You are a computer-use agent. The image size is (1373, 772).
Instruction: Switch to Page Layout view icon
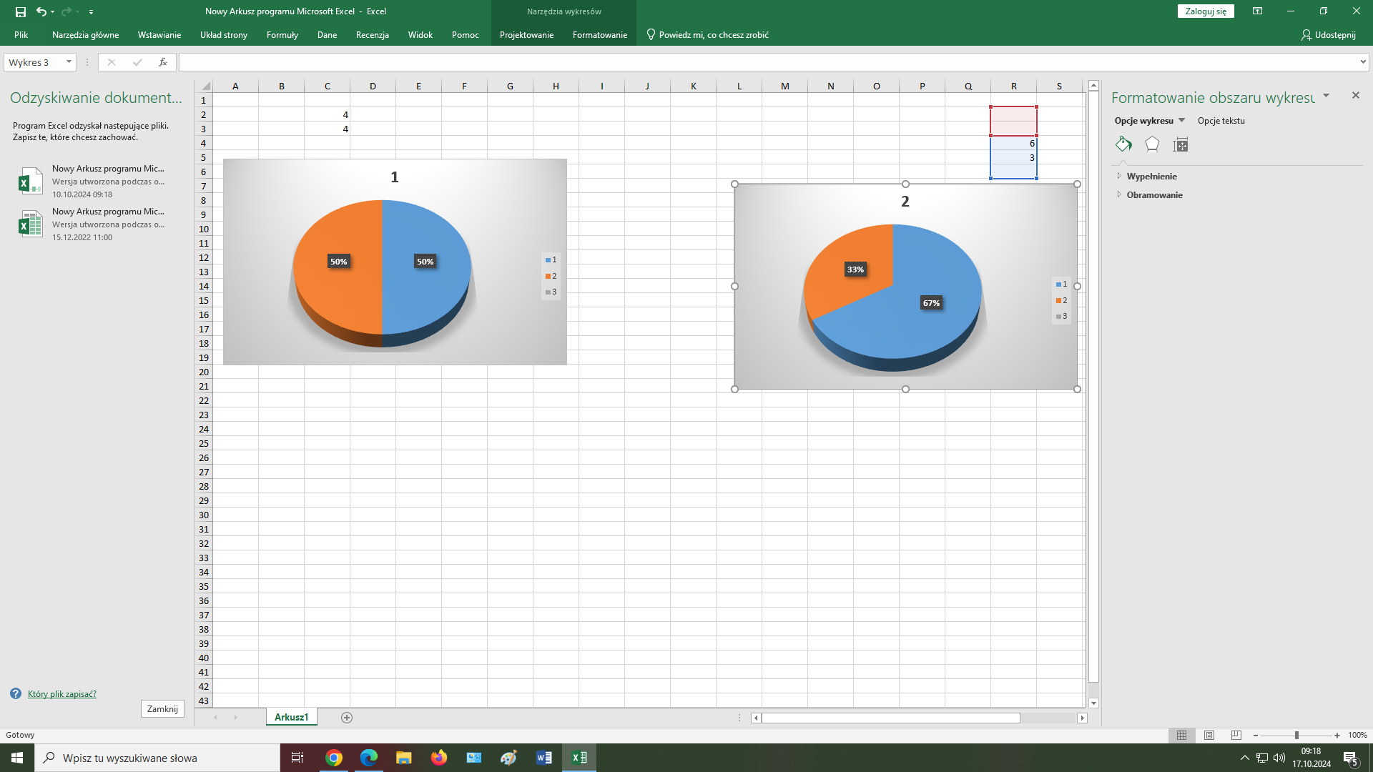point(1209,735)
